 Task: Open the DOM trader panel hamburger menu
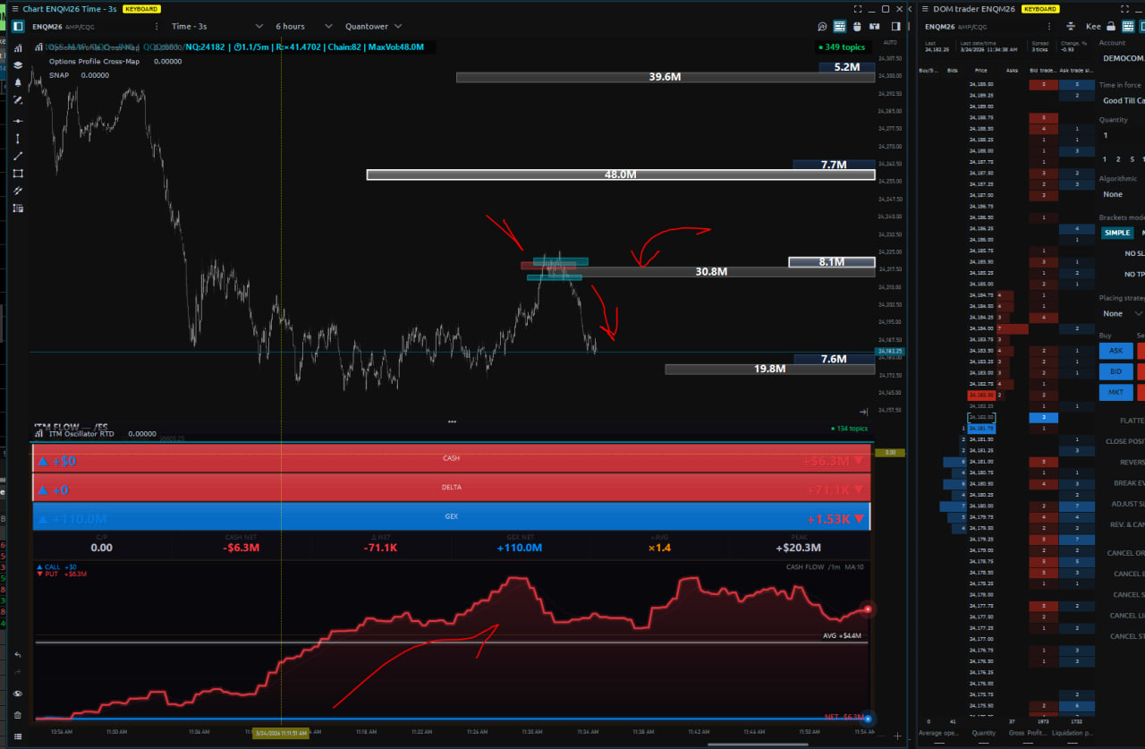coord(924,9)
